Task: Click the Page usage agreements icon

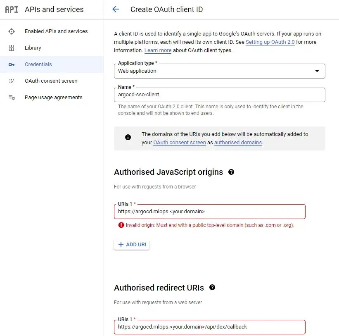Action: click(x=12, y=98)
